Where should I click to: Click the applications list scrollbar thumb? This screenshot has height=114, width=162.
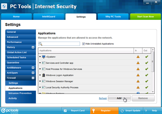(x=153, y=61)
